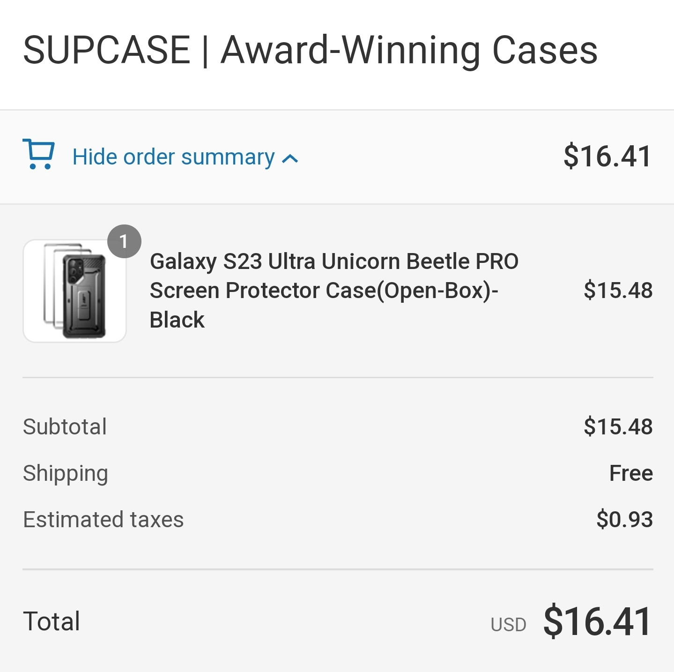Image resolution: width=674 pixels, height=672 pixels.
Task: Click the Free shipping value
Action: pyautogui.click(x=631, y=473)
